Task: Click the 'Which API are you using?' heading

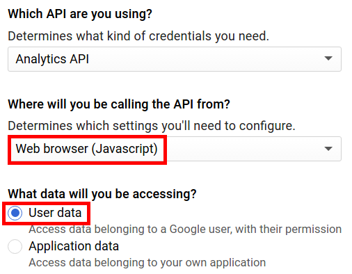Action: pos(80,14)
